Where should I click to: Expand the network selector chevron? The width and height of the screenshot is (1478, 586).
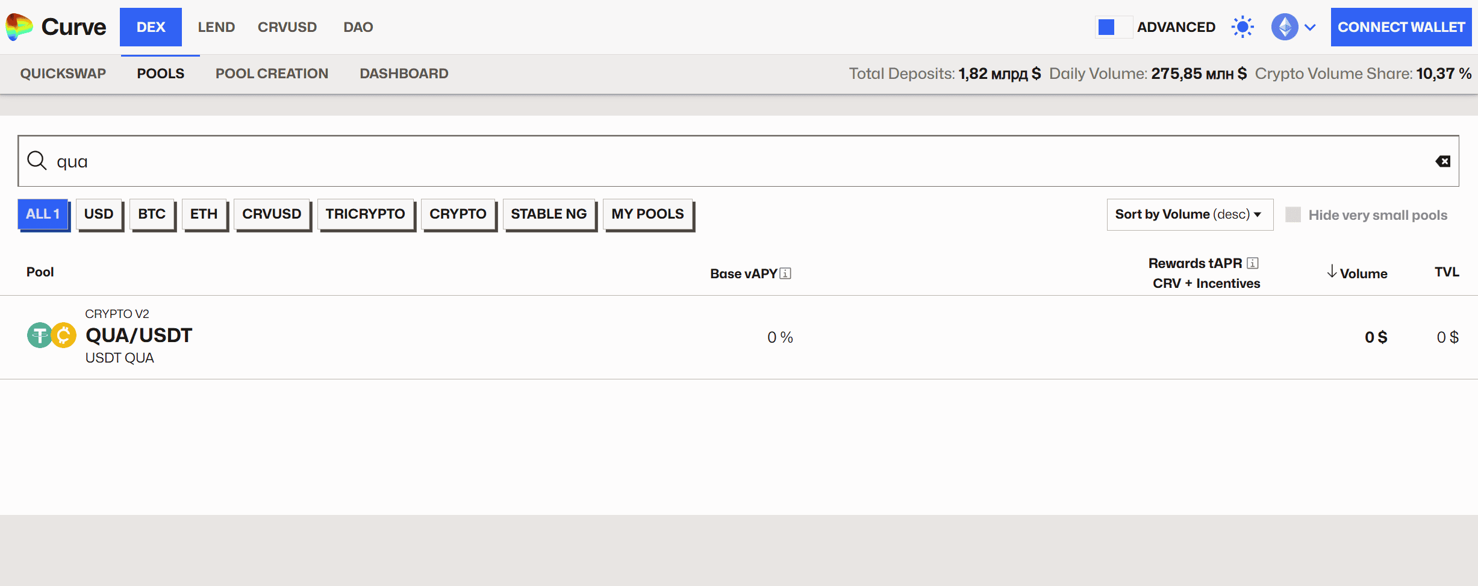click(x=1310, y=27)
